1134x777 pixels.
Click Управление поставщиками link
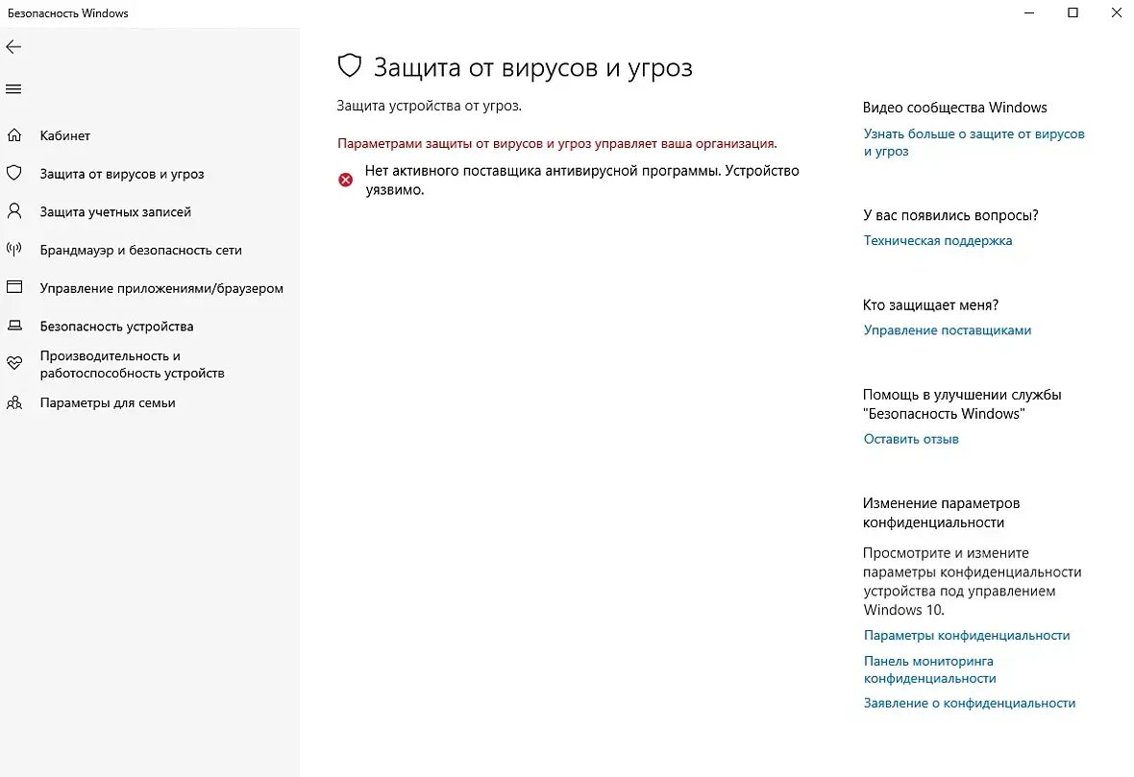coord(947,329)
